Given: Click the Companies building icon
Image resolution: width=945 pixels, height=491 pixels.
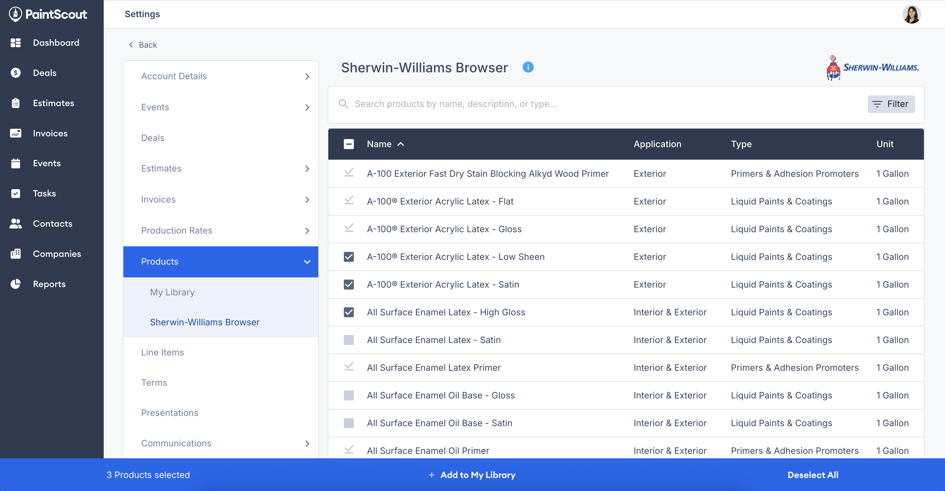Looking at the screenshot, I should [x=16, y=254].
